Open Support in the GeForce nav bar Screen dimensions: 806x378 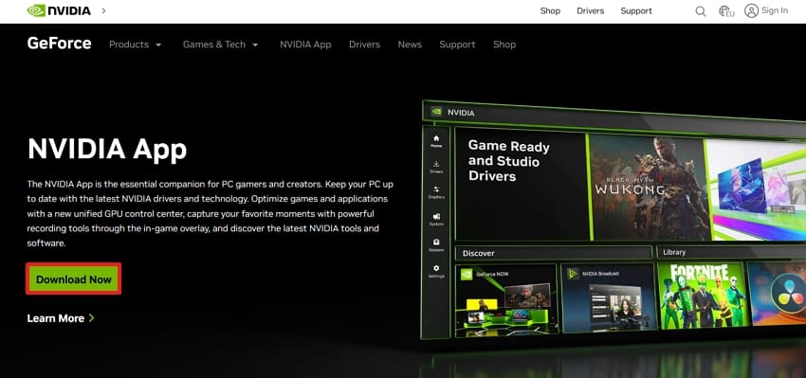pos(457,45)
